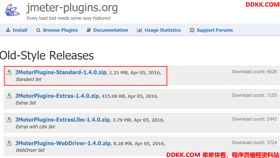Click the 1.21 MB file size

coord(119,73)
